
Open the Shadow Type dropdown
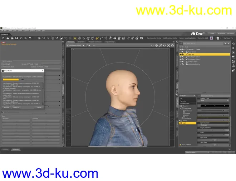tap(215, 101)
